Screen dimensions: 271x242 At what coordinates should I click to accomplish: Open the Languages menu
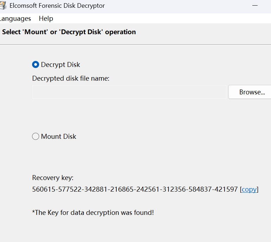[15, 18]
